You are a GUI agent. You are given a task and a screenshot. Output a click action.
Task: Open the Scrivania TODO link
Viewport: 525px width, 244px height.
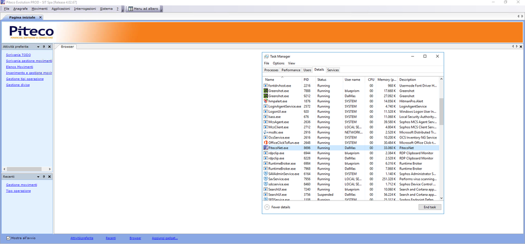click(x=18, y=55)
